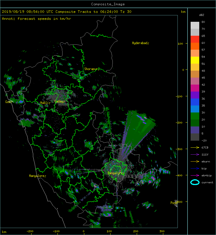Click the yellow 67CB track arrow
This screenshot has width=216, height=235.
[x=195, y=148]
